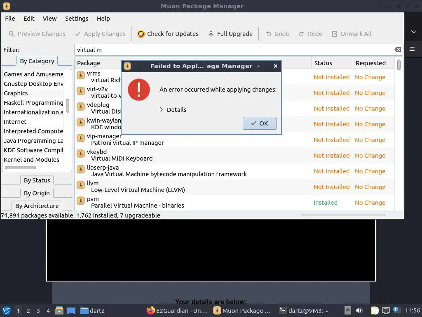Click the vdeplug package icon
Viewport: 422px width, 317px height.
tap(81, 106)
